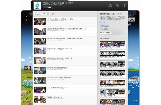Open title 大学と科学・理科体験教室で学ぼう！
Image resolution: width=161 pixels, height=105 pixels.
point(57,68)
